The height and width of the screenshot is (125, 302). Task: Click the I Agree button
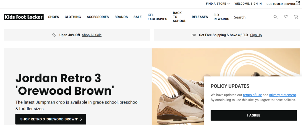click(254, 115)
